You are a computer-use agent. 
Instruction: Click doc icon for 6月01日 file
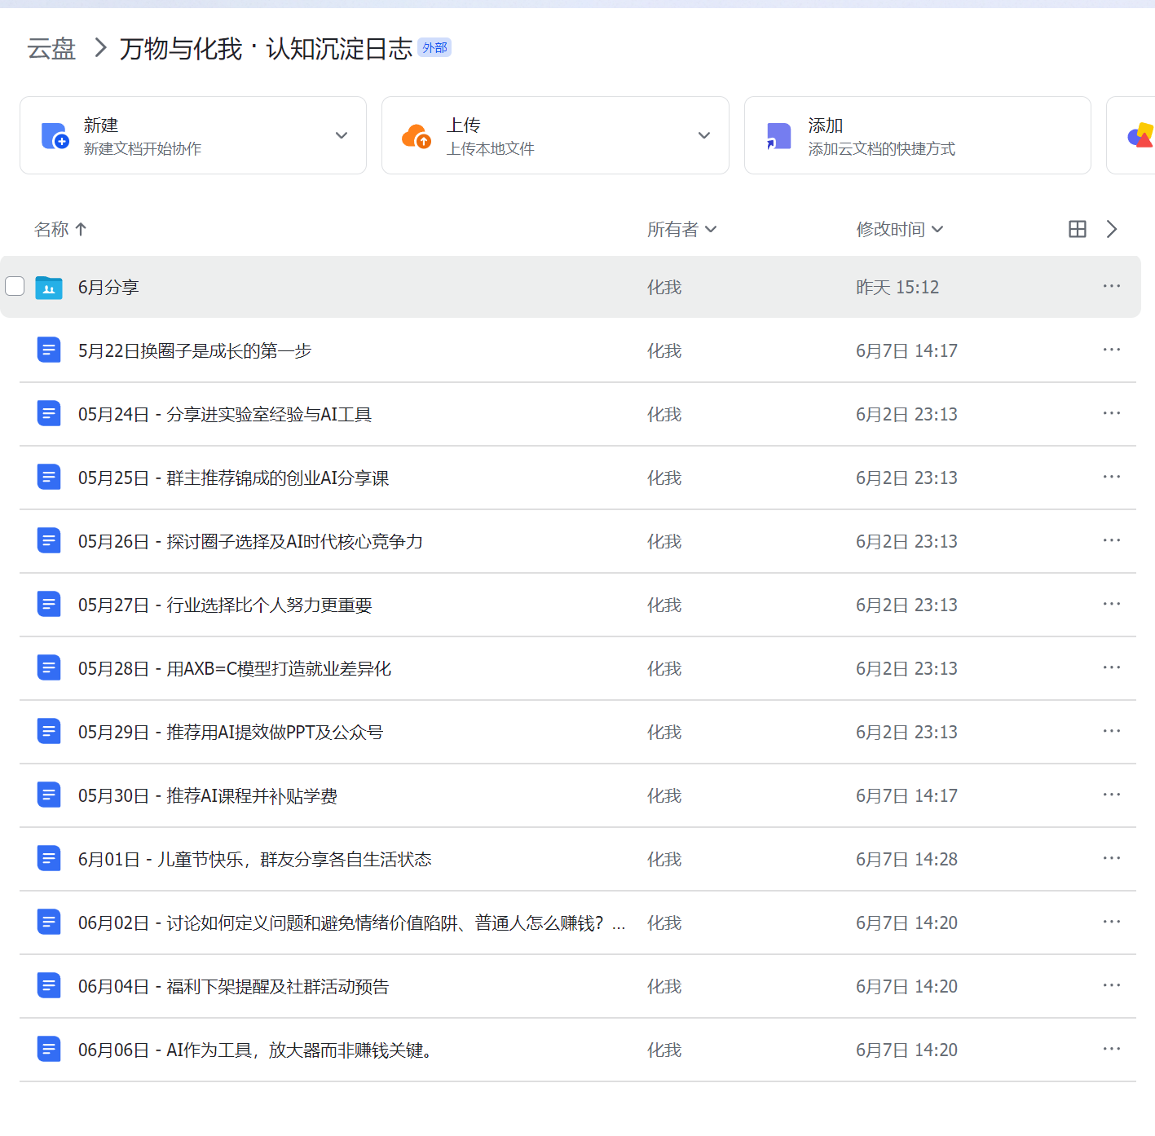(x=49, y=859)
